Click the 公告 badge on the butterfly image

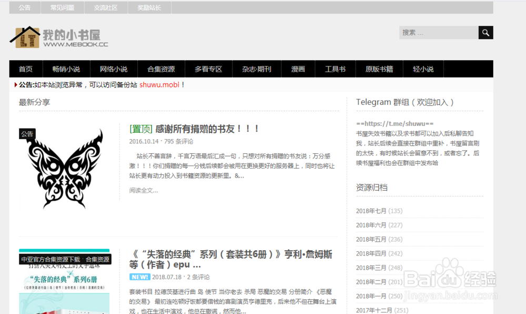tap(26, 134)
